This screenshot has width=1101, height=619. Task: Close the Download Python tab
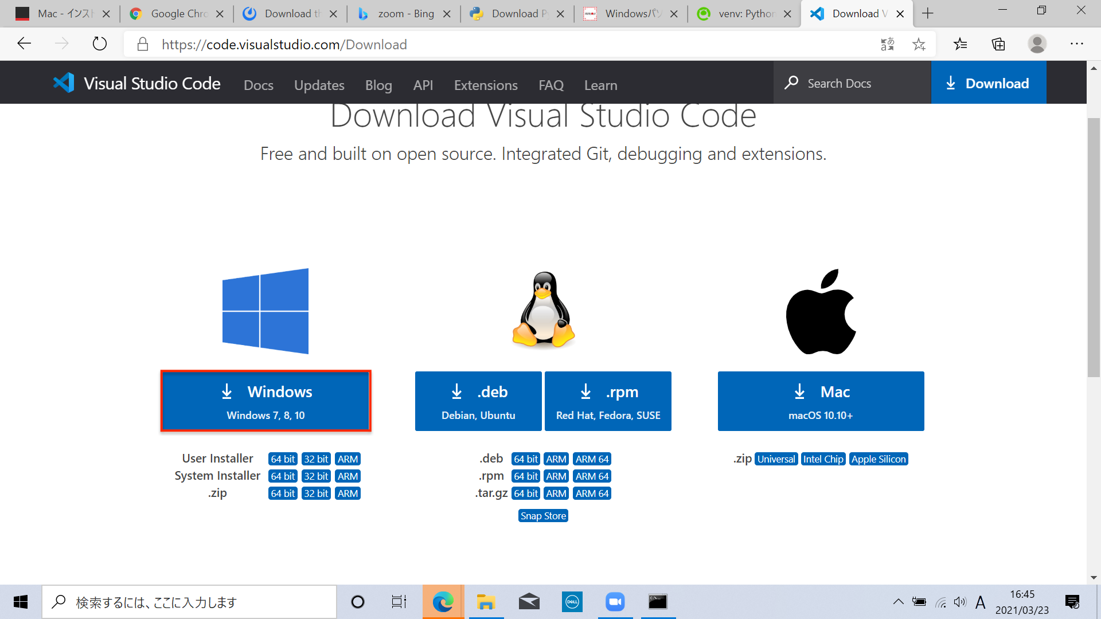click(x=561, y=14)
